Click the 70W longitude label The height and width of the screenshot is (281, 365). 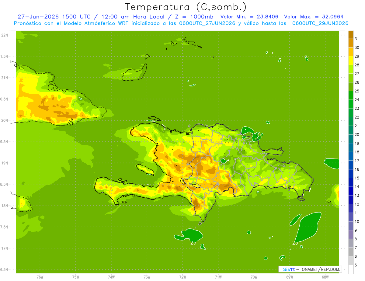[x=254, y=277]
